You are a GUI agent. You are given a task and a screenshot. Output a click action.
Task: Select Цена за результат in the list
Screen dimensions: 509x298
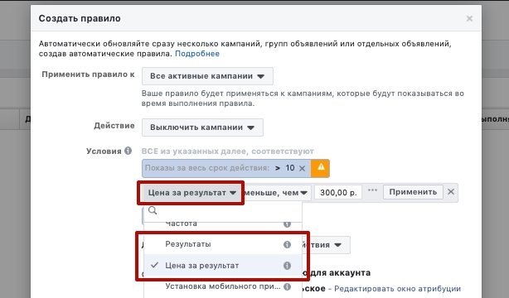coord(223,266)
